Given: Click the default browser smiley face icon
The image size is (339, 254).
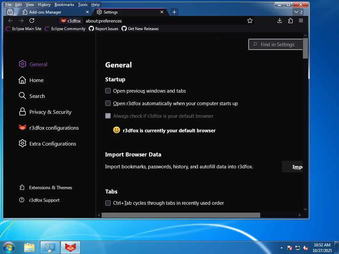Looking at the screenshot, I should pyautogui.click(x=117, y=130).
